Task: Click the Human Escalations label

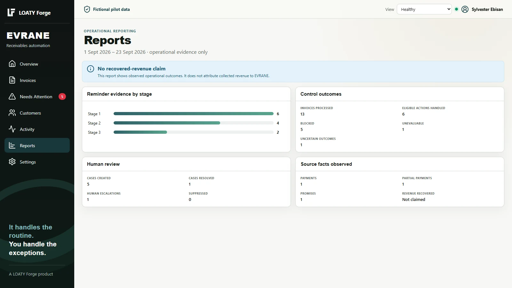Action: tap(104, 193)
